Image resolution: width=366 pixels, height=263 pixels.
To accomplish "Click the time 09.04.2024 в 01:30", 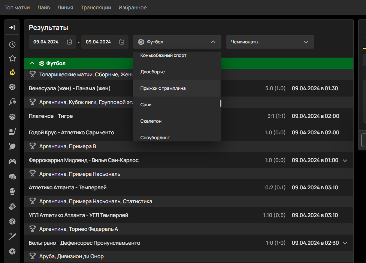I will [x=315, y=88].
